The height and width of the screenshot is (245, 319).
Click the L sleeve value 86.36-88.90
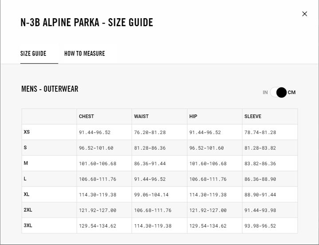[x=260, y=179]
